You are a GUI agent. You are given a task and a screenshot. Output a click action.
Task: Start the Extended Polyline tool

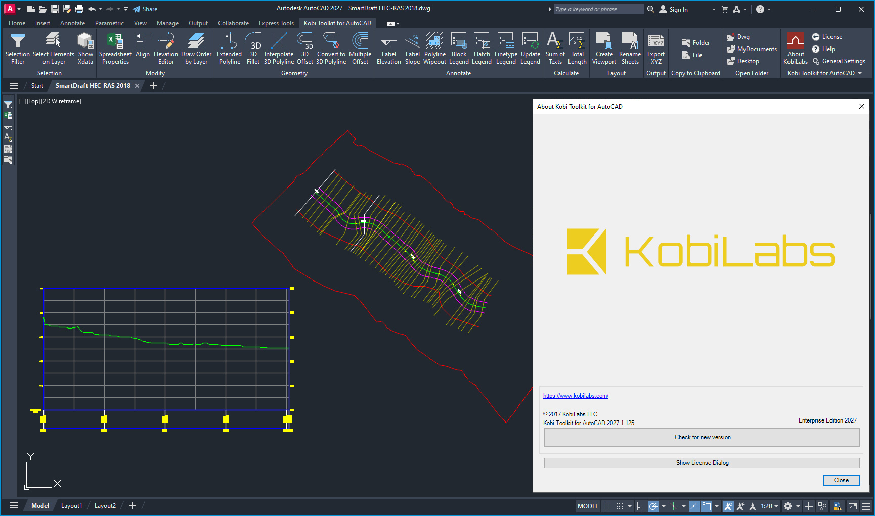[x=229, y=49]
